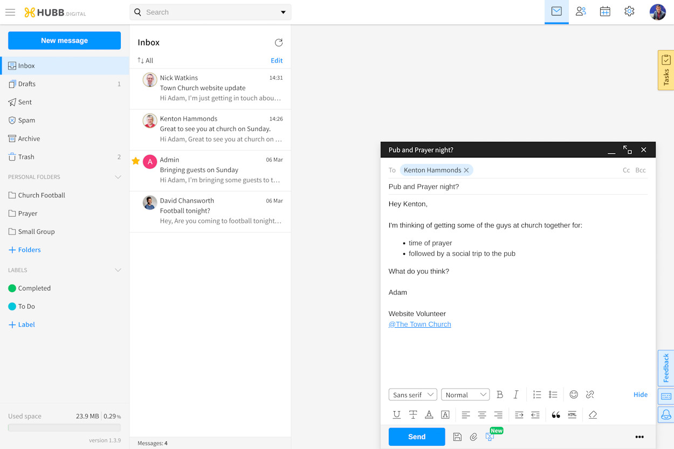Toggle bold formatting in the composer

click(499, 394)
